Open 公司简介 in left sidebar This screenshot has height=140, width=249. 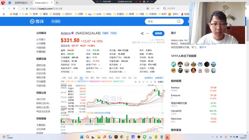pyautogui.click(x=41, y=39)
